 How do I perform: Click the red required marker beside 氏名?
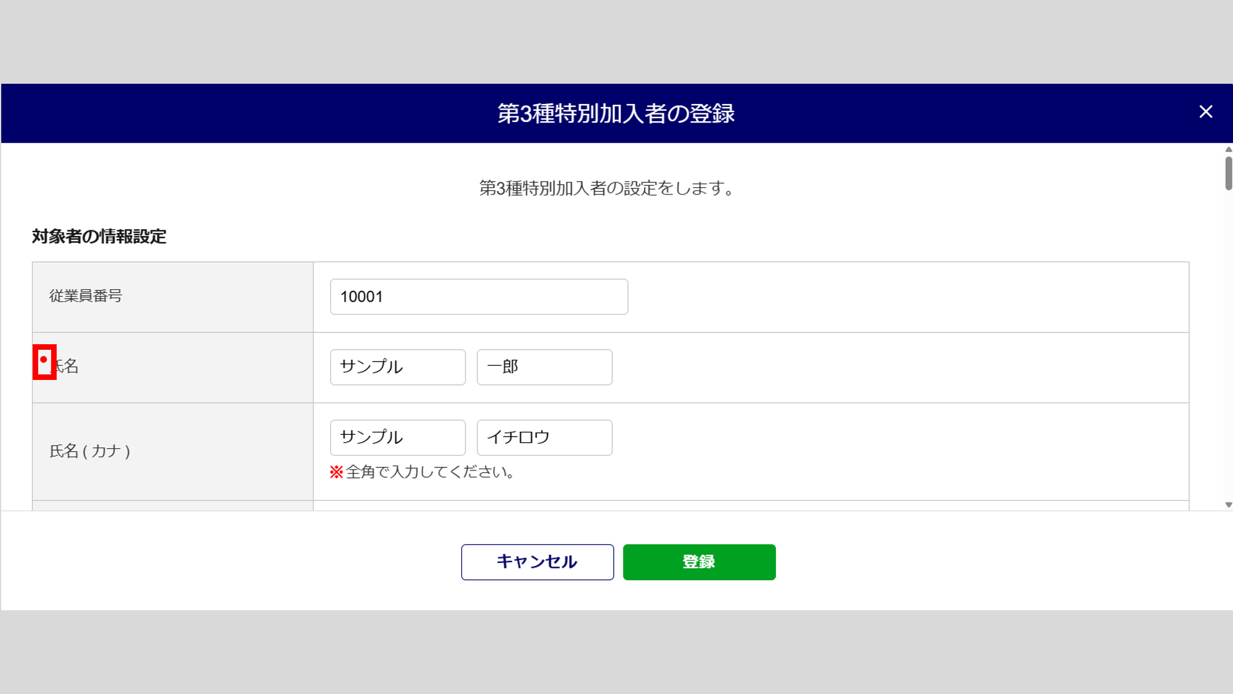pyautogui.click(x=44, y=360)
